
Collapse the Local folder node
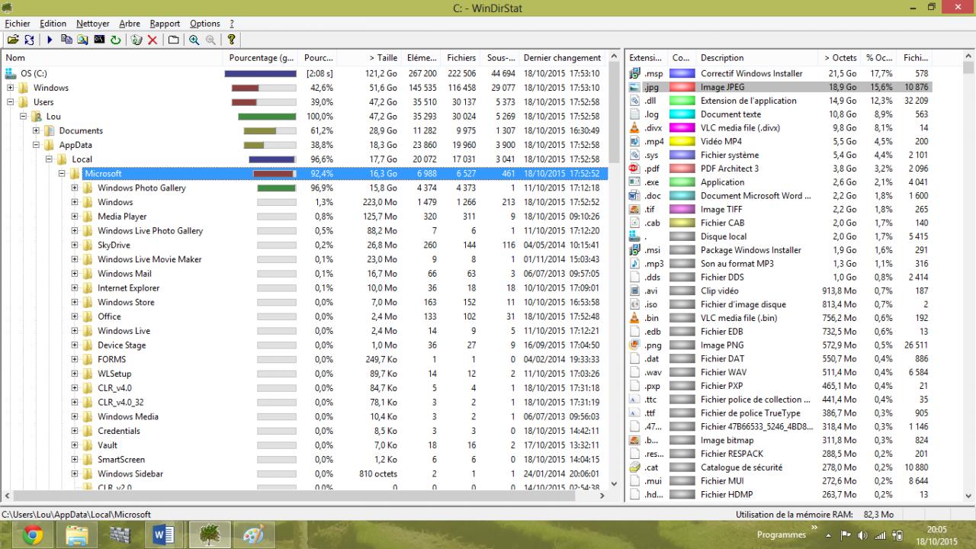pos(50,159)
